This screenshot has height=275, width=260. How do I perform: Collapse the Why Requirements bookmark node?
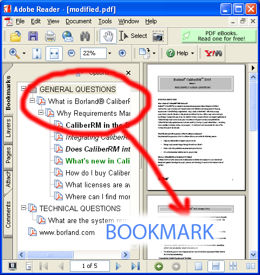[x=41, y=113]
